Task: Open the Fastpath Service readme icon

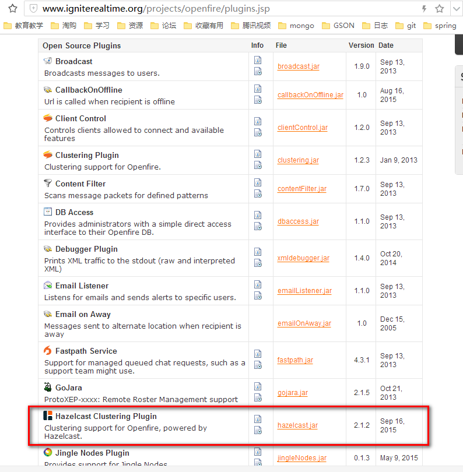Action: (x=258, y=354)
